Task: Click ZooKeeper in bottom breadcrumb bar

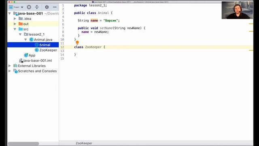Action: click(84, 143)
